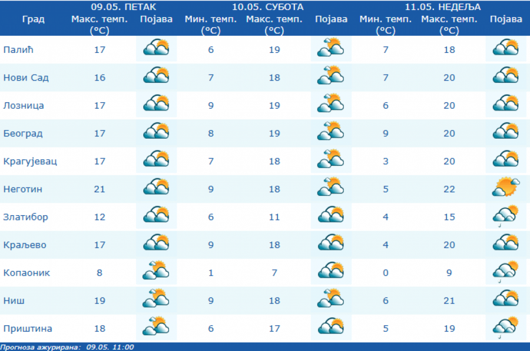Click Палић's Saturday 10.05 weather icon
Viewport: 530px width, 351px height.
click(x=330, y=49)
